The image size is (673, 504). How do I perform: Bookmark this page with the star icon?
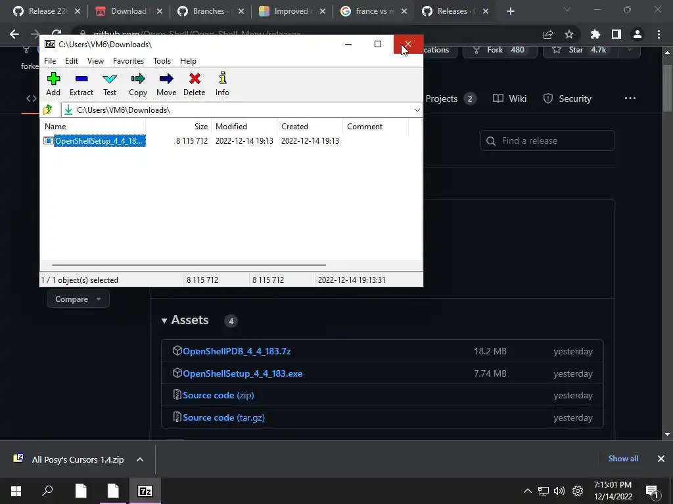(x=569, y=34)
